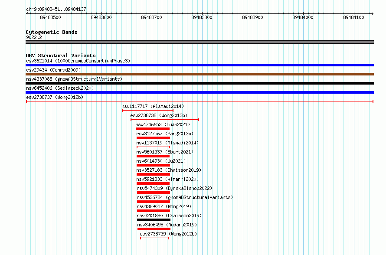Open nsv4389057 Wong2019 label

(x=164, y=206)
